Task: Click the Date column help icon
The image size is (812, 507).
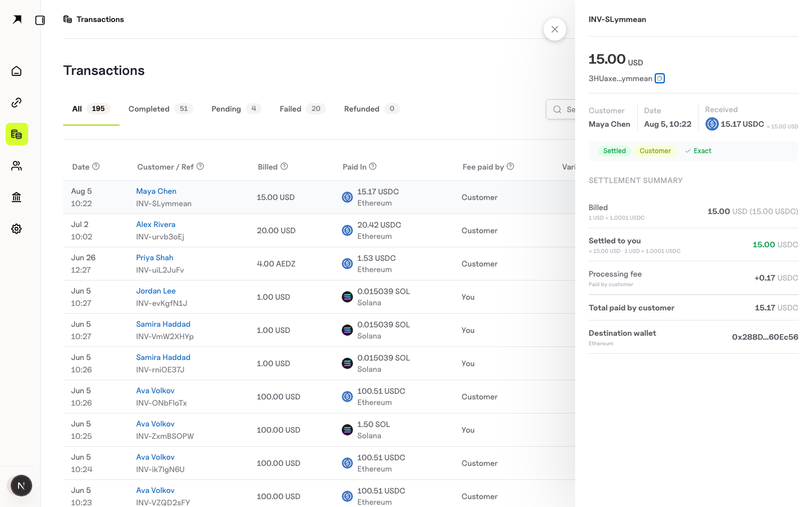Action: tap(96, 166)
